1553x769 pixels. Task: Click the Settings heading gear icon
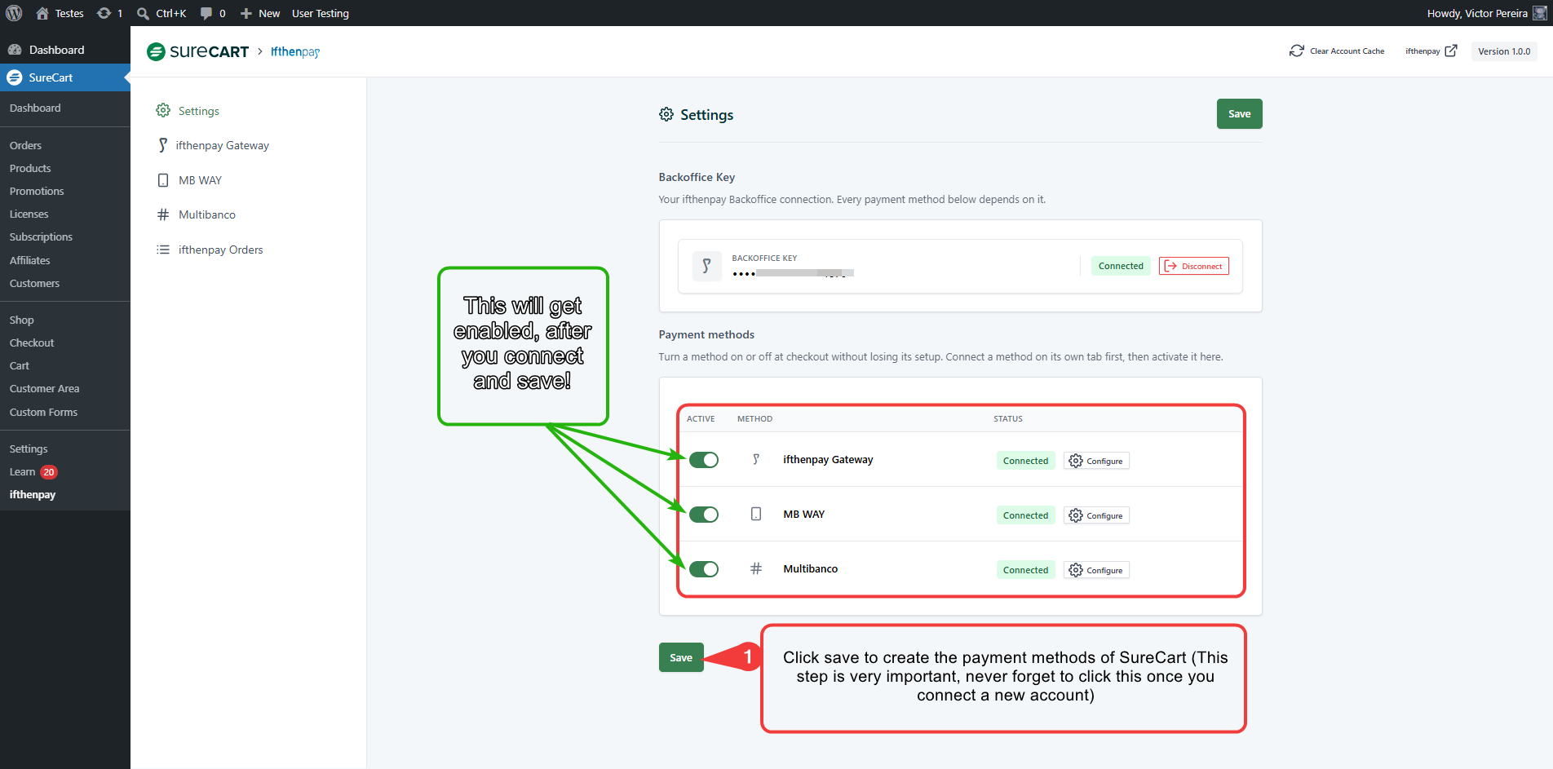coord(666,114)
